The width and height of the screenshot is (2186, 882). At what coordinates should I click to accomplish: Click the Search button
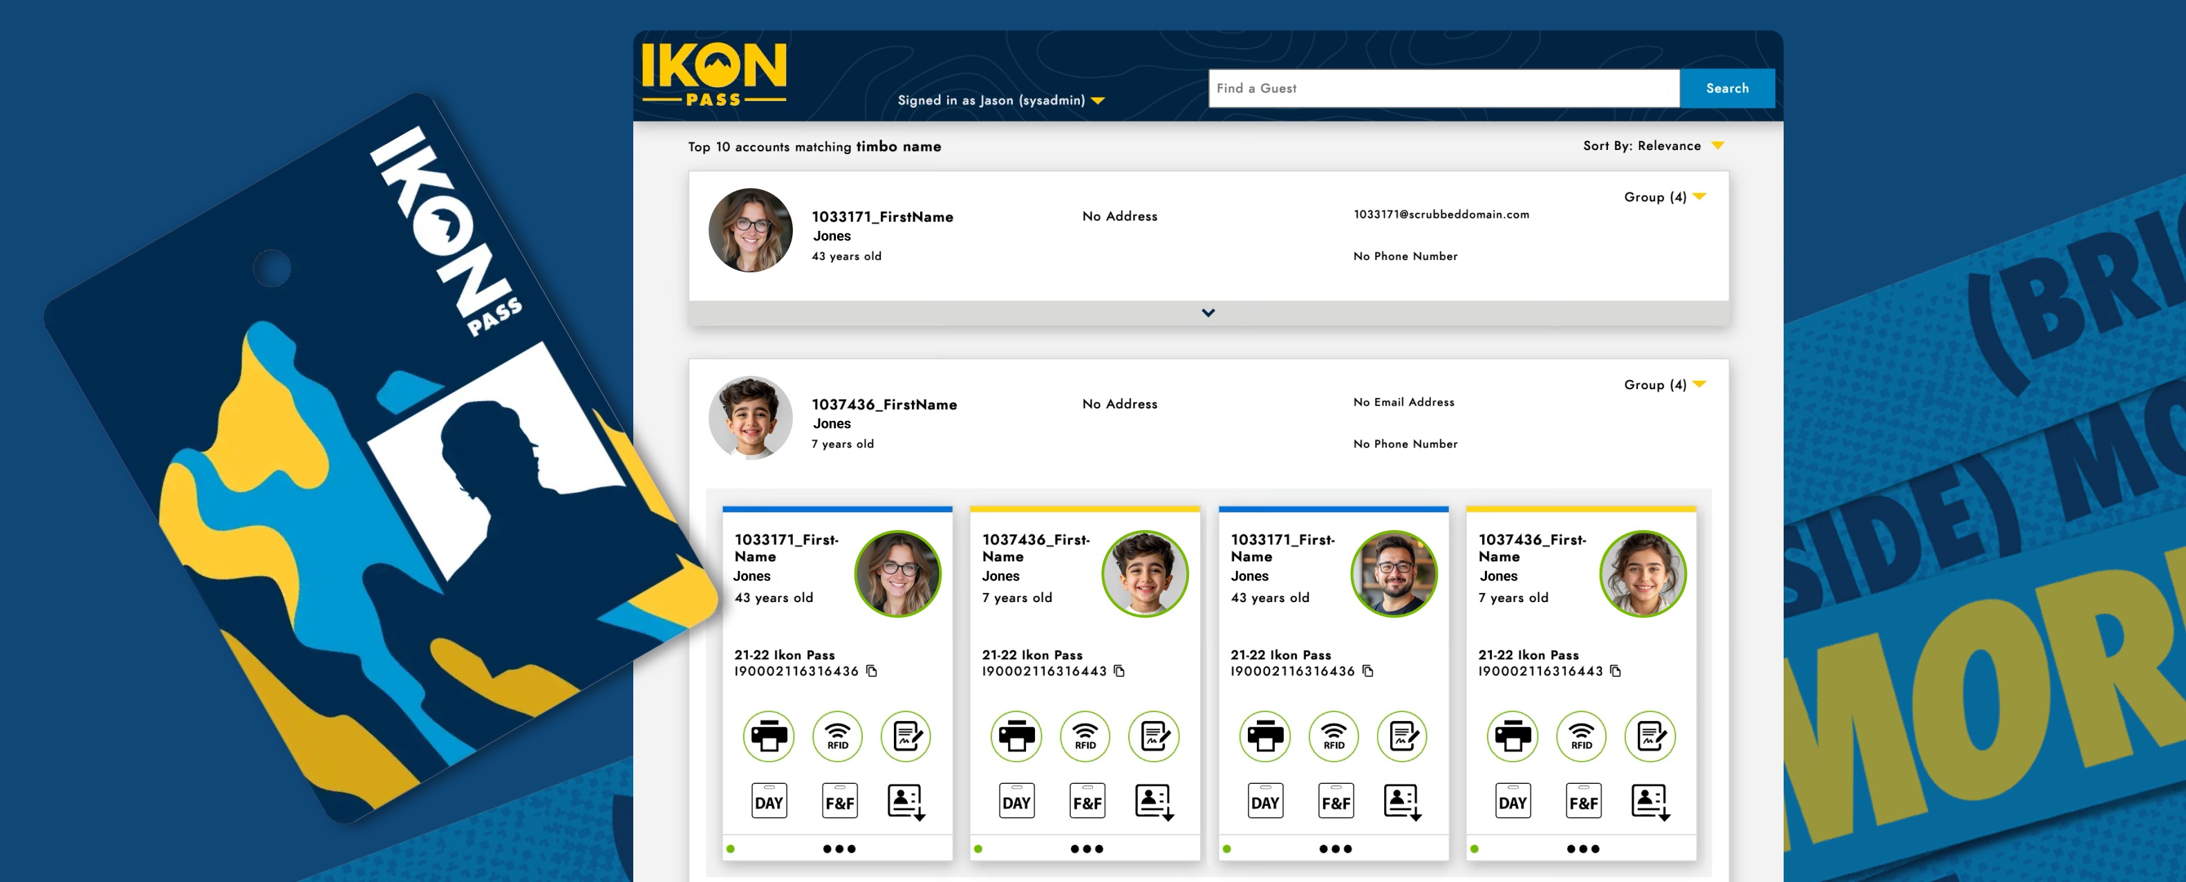click(1726, 88)
